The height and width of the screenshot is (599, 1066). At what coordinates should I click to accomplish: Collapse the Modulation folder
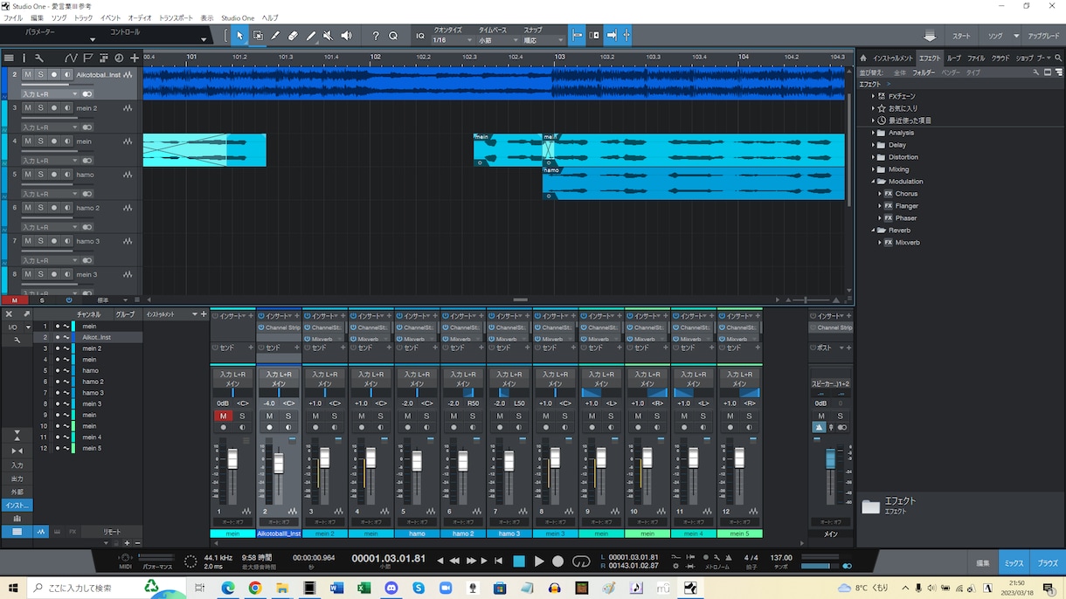click(873, 182)
